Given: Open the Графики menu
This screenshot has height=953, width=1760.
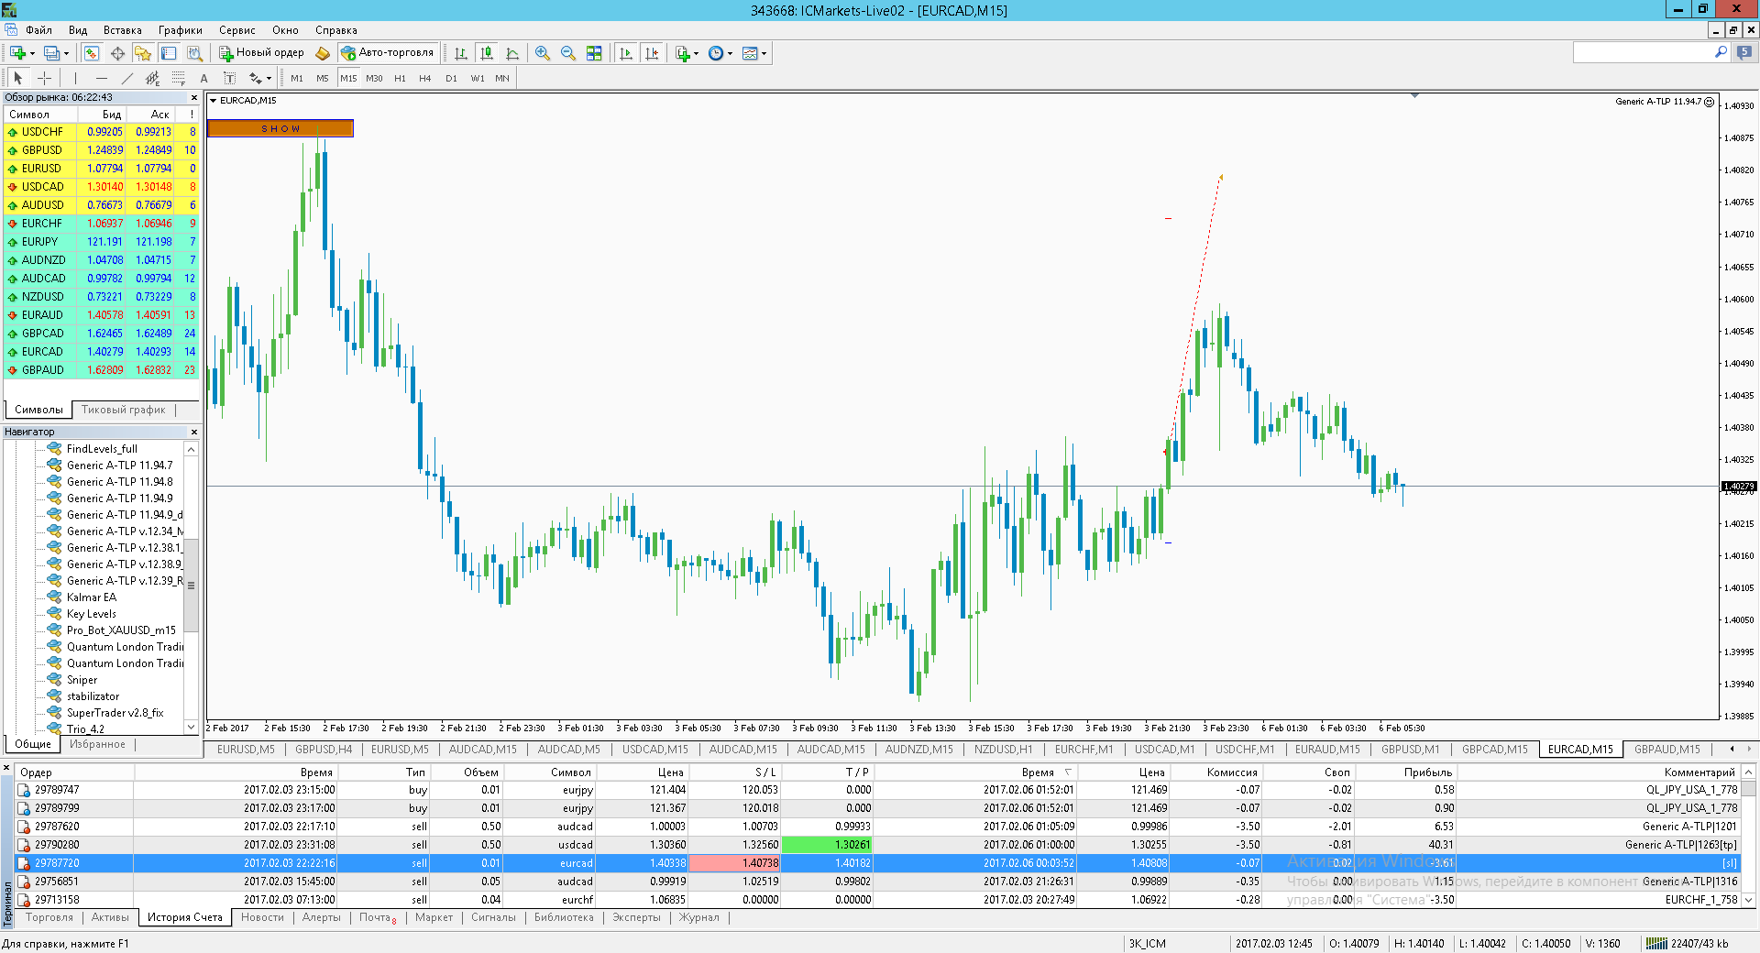Looking at the screenshot, I should coord(181,30).
